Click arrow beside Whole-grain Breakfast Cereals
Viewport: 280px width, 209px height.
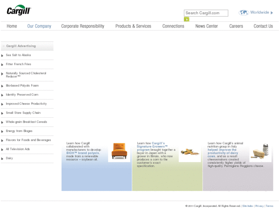click(x=2, y=122)
